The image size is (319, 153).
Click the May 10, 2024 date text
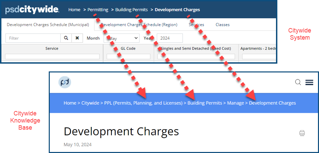click(x=78, y=145)
